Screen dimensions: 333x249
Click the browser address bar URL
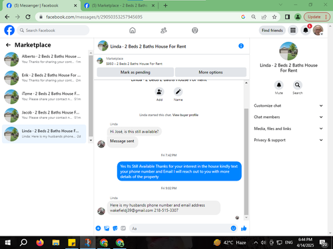pos(95,17)
